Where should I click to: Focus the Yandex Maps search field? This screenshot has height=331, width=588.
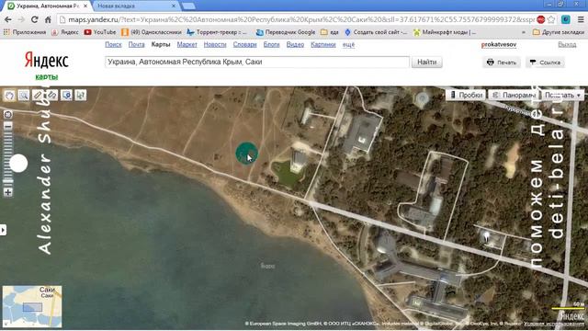pyautogui.click(x=257, y=62)
